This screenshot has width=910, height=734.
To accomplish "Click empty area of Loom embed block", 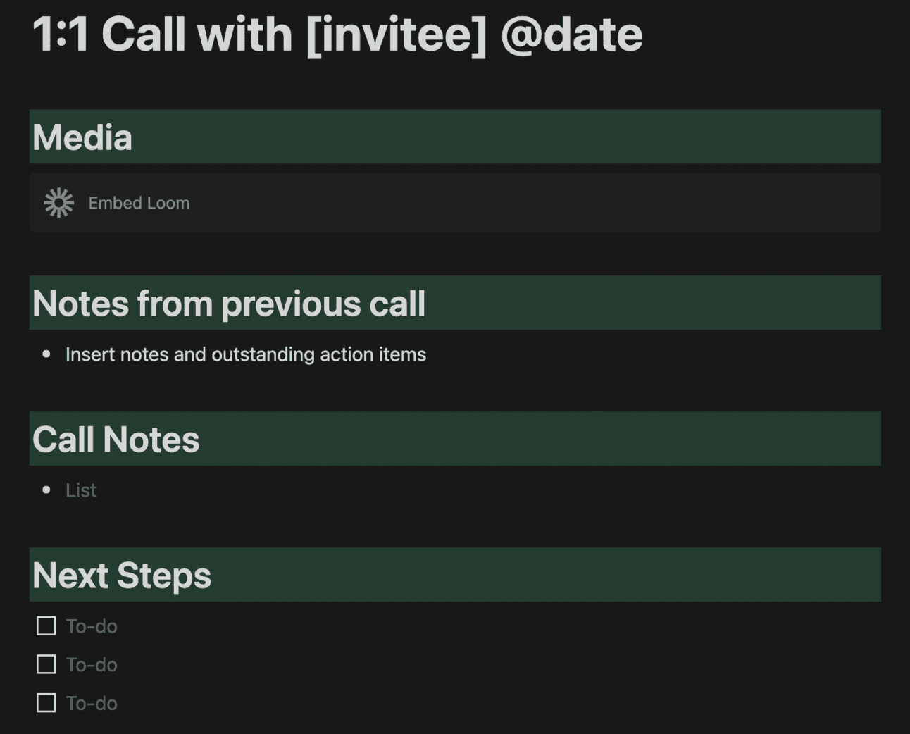I will 528,203.
